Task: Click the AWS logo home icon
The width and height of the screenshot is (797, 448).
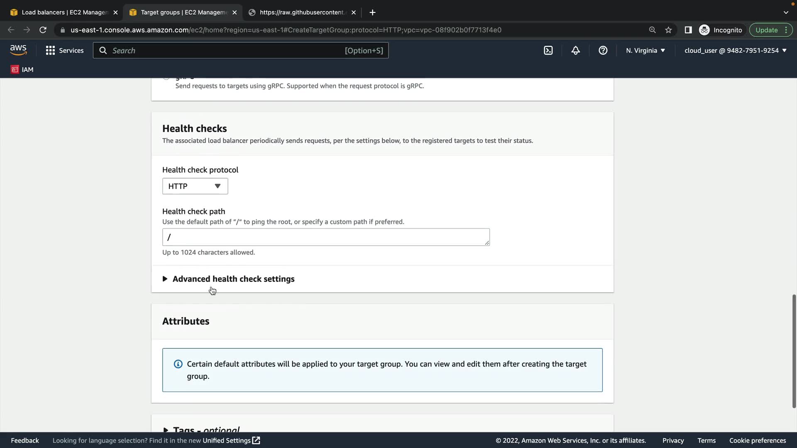Action: coord(18,50)
